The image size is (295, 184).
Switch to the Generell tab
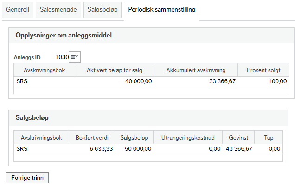coord(18,10)
